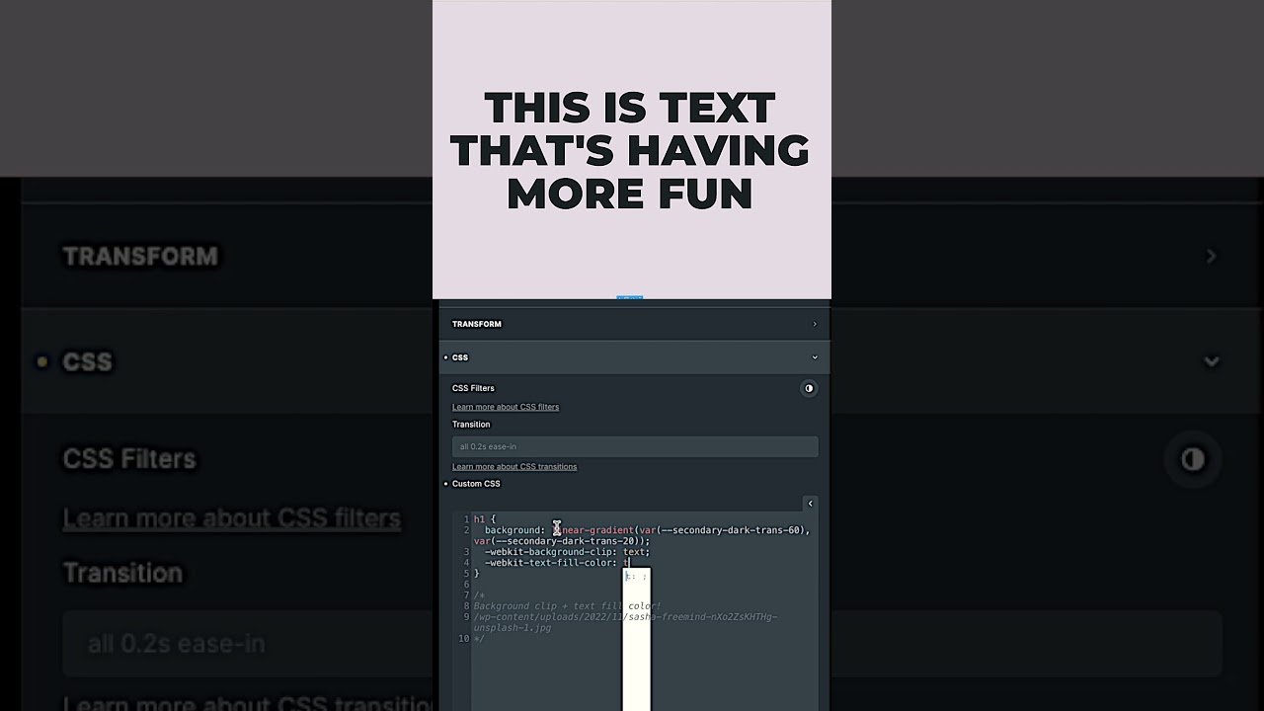Open 'Learn more about CSS transitions' small link
Image resolution: width=1264 pixels, height=711 pixels.
(x=514, y=467)
